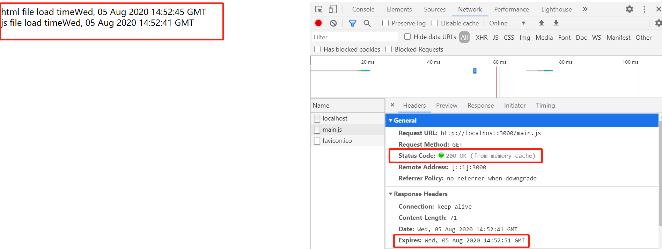
Task: Click the inspect element picker icon
Action: pyautogui.click(x=318, y=9)
